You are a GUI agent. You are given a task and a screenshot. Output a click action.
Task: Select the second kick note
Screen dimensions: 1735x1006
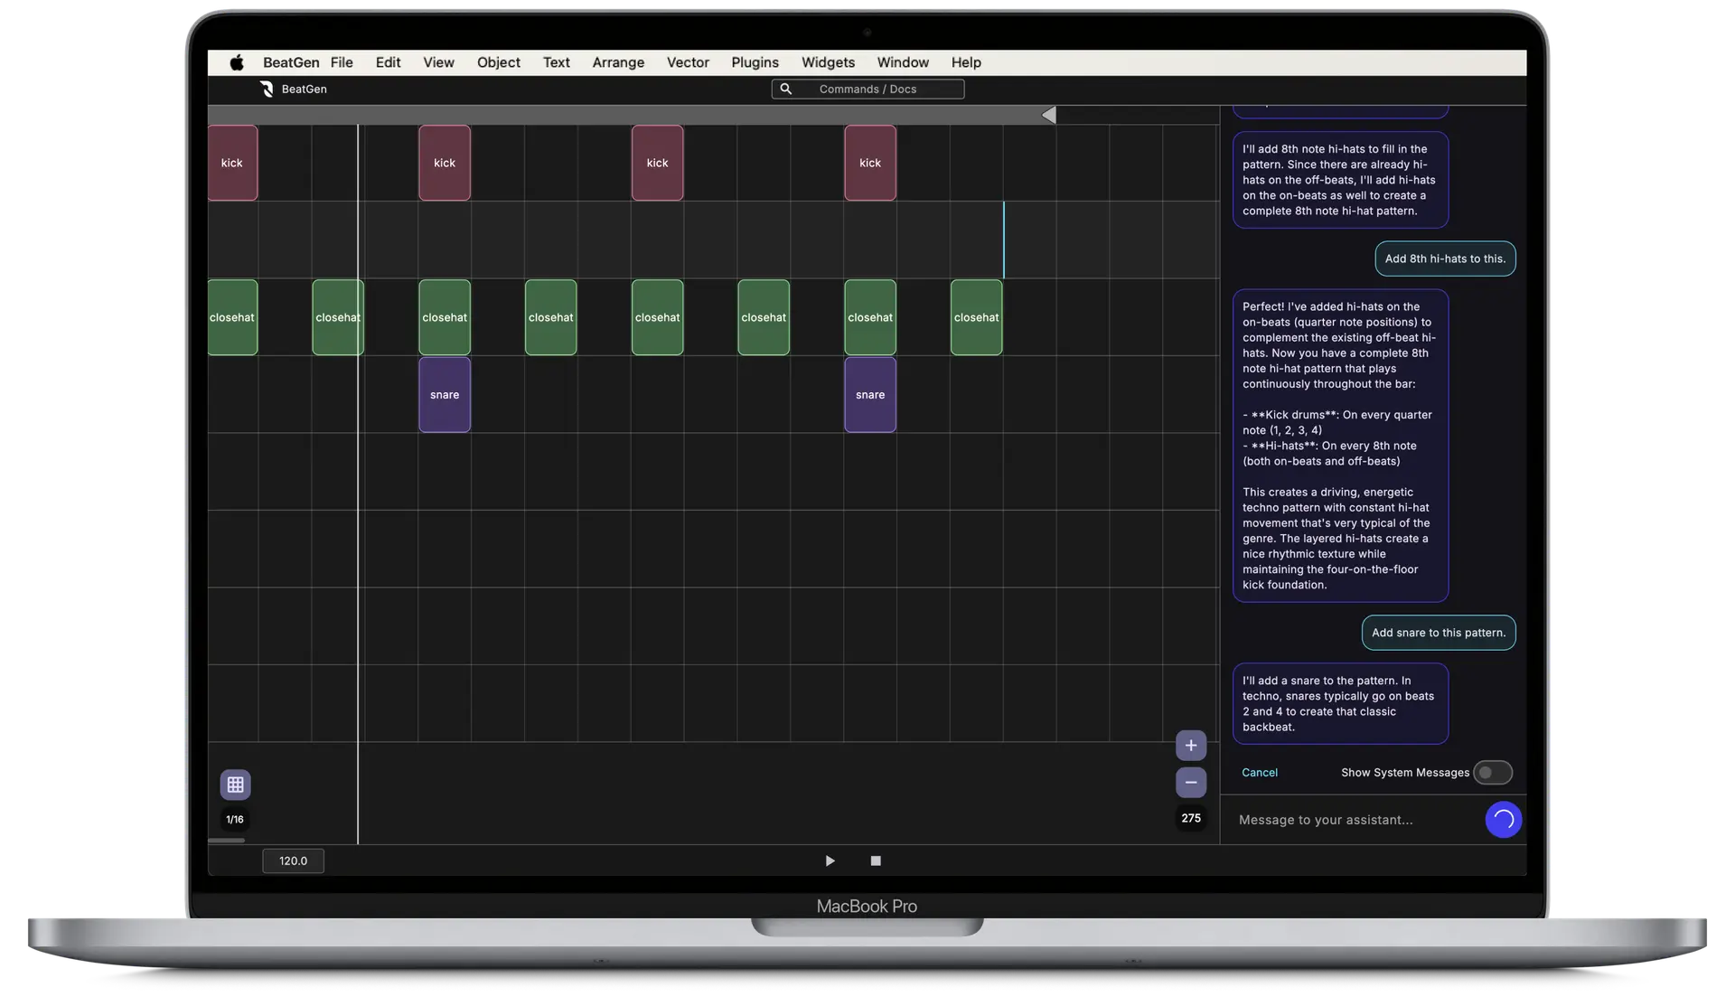(x=445, y=163)
